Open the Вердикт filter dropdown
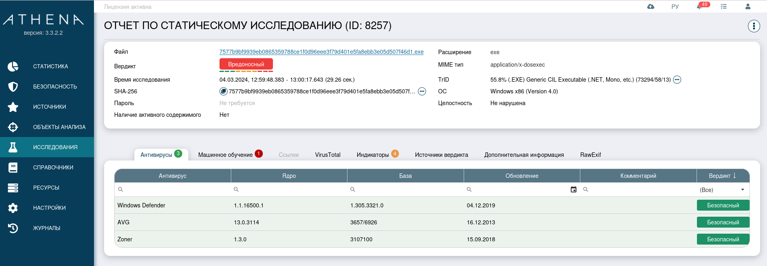This screenshot has height=266, width=767. pos(722,190)
